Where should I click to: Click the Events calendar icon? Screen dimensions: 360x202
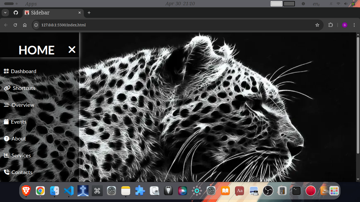tap(6, 122)
